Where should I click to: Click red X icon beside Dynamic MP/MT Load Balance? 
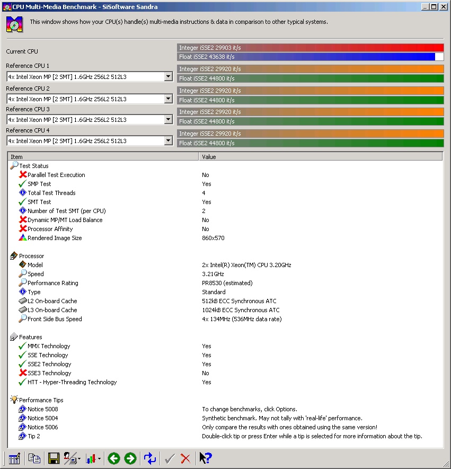[x=23, y=219]
